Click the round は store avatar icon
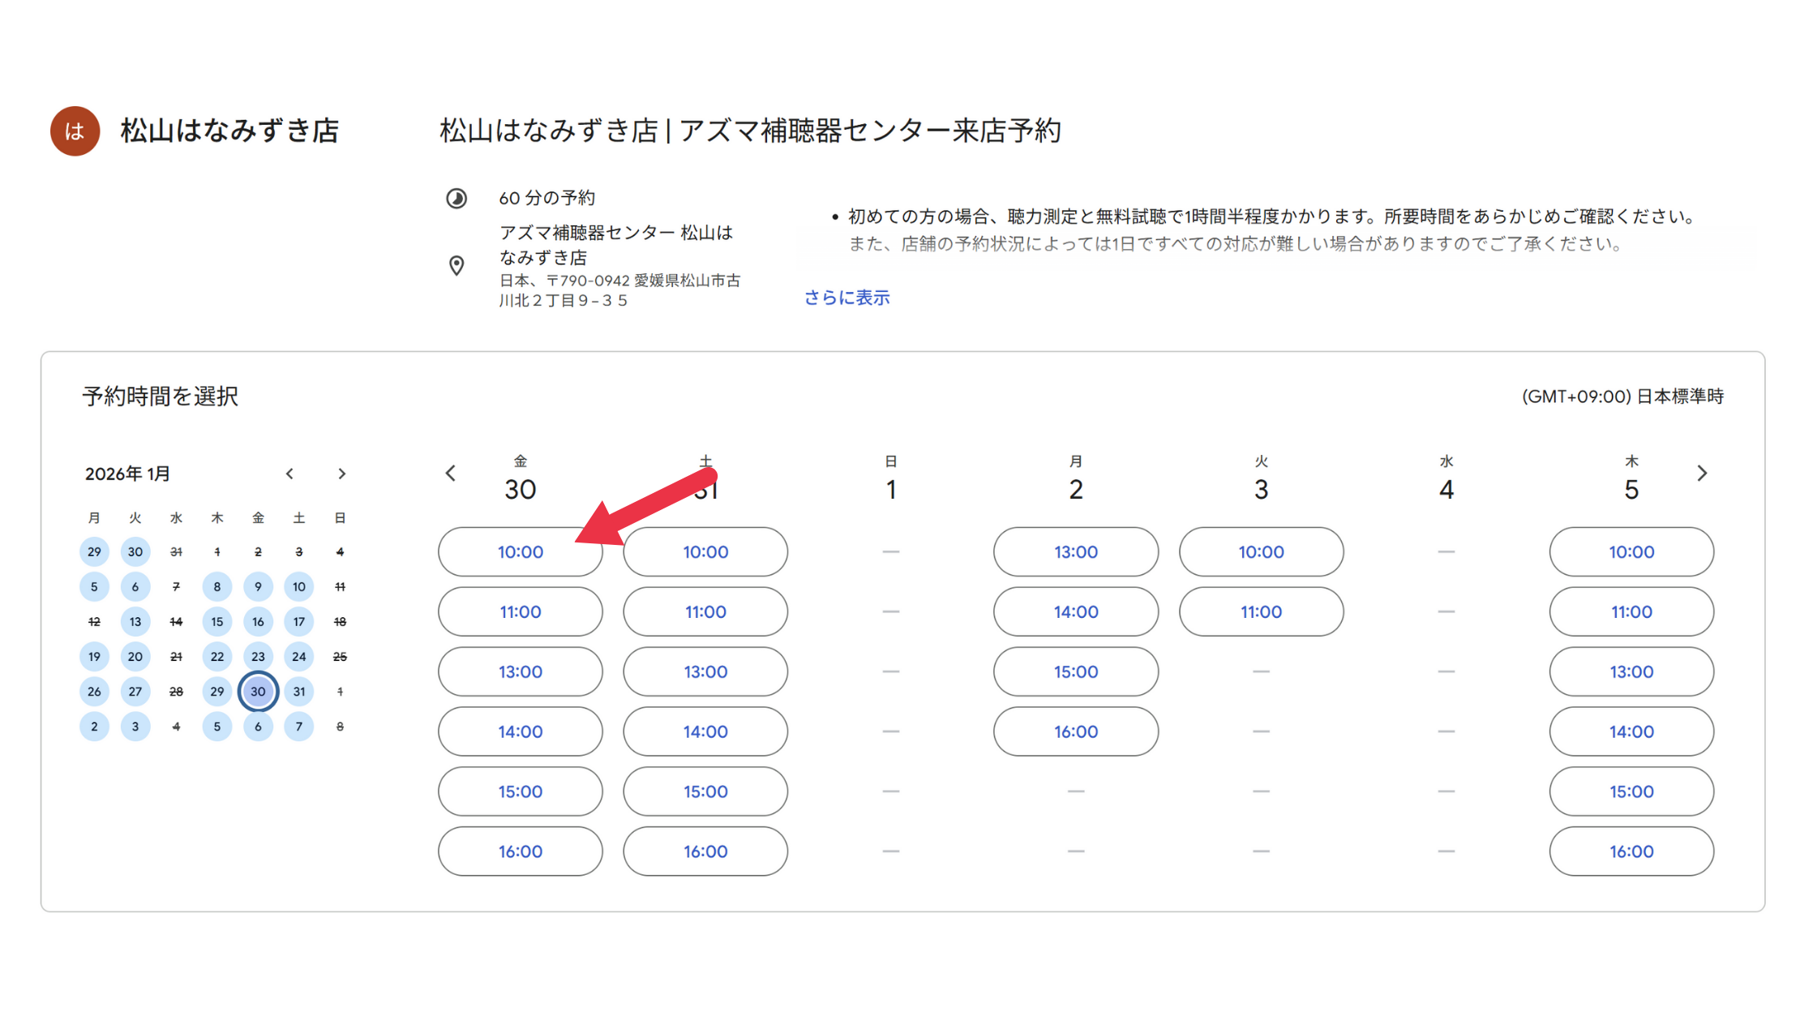Screen dimensions: 1800x1012 (x=75, y=131)
